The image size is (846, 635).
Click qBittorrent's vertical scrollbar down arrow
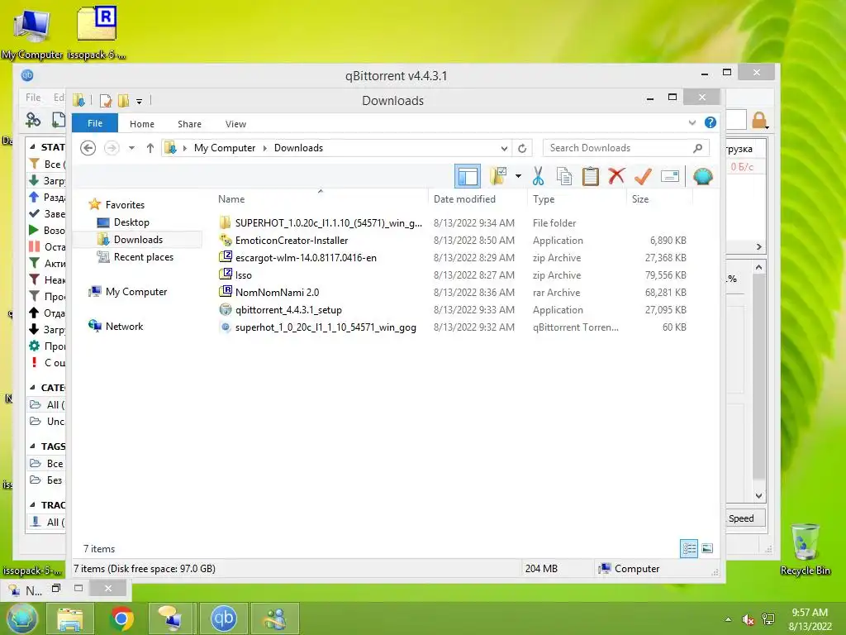coord(758,496)
